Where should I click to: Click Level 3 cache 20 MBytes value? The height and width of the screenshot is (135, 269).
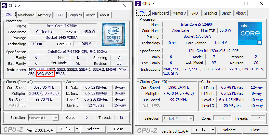[x=232, y=106]
